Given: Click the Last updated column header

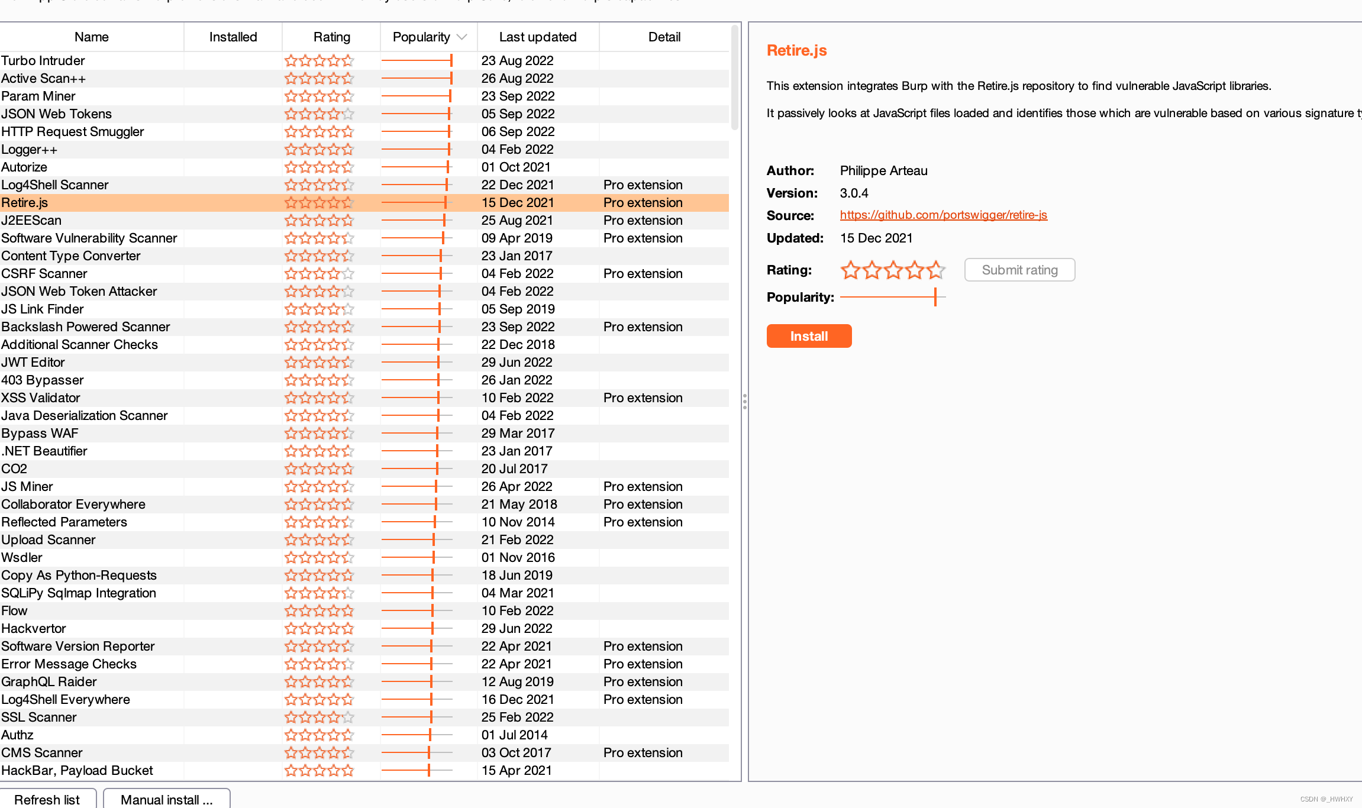Looking at the screenshot, I should 538,37.
